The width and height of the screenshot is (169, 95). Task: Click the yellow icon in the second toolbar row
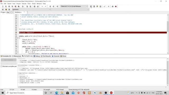click(6, 9)
